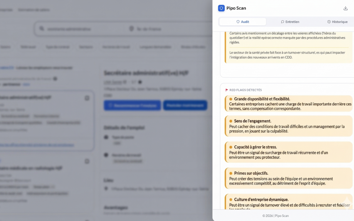Click the location pin icon next to Île-de-France
The image size is (354, 221).
click(x=131, y=29)
